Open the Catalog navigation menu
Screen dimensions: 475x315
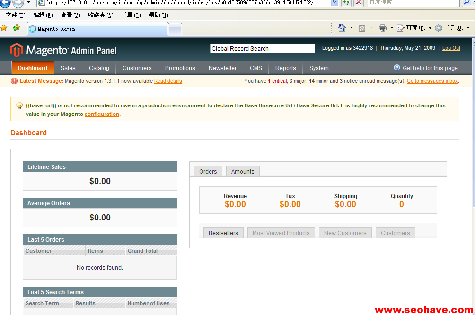(x=99, y=68)
